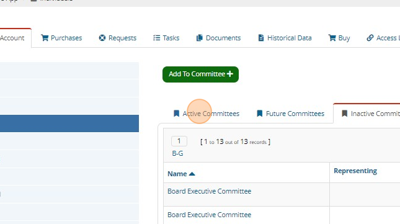400x224 pixels.
Task: Click the Add To Committee button
Action: point(200,74)
